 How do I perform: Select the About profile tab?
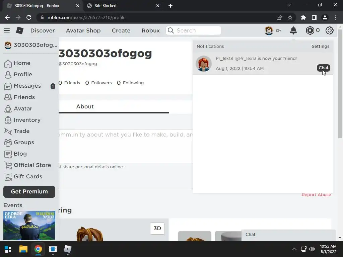[x=85, y=107]
